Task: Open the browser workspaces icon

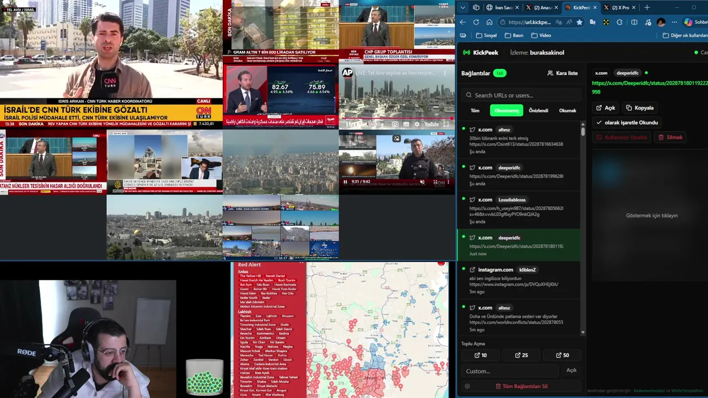Action: click(x=476, y=8)
